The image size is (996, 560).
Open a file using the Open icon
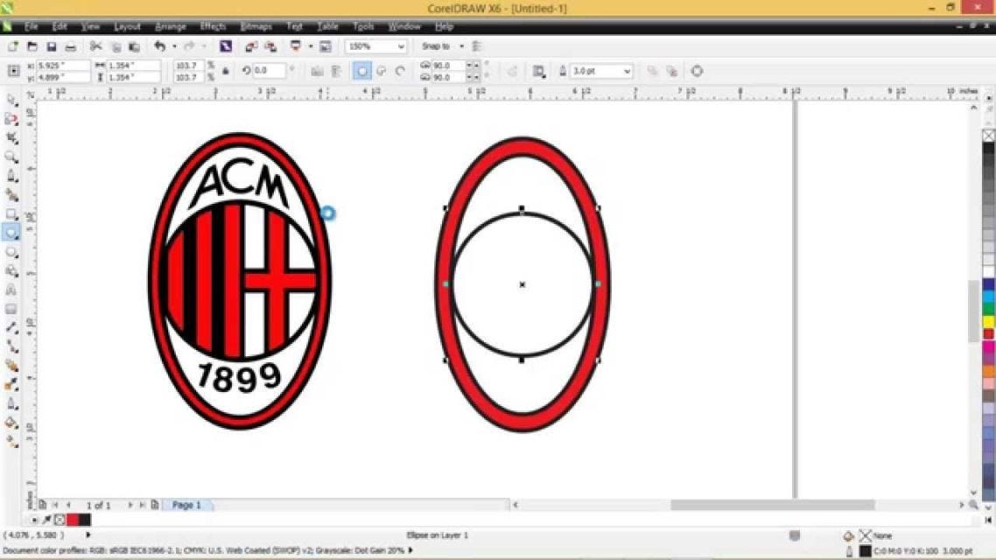click(31, 45)
